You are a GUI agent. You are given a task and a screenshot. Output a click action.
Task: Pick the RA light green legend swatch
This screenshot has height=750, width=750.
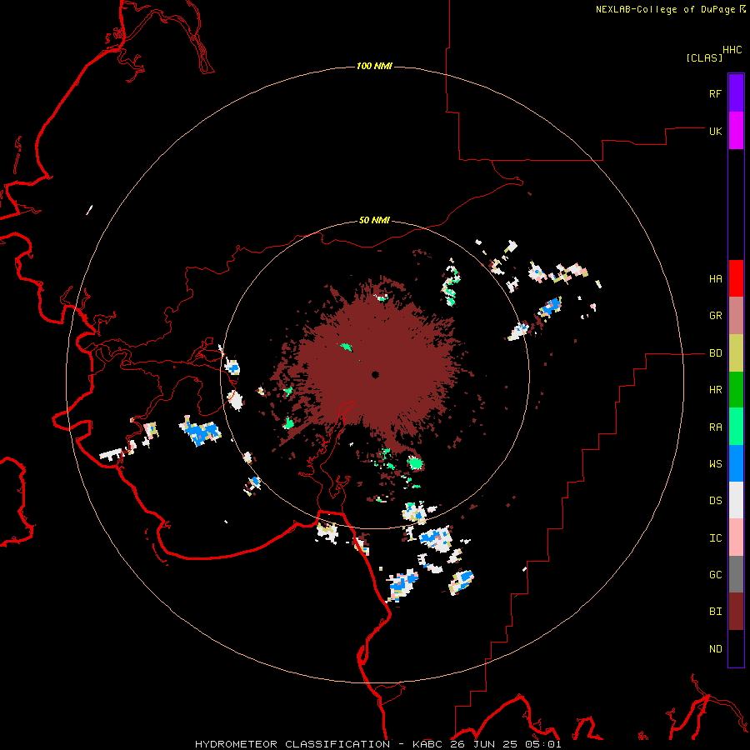point(736,427)
